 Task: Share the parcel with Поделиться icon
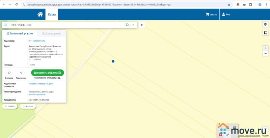coord(21,73)
